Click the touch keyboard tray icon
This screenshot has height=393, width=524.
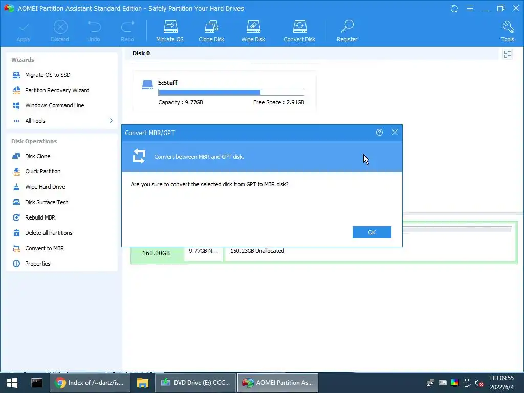(443, 383)
